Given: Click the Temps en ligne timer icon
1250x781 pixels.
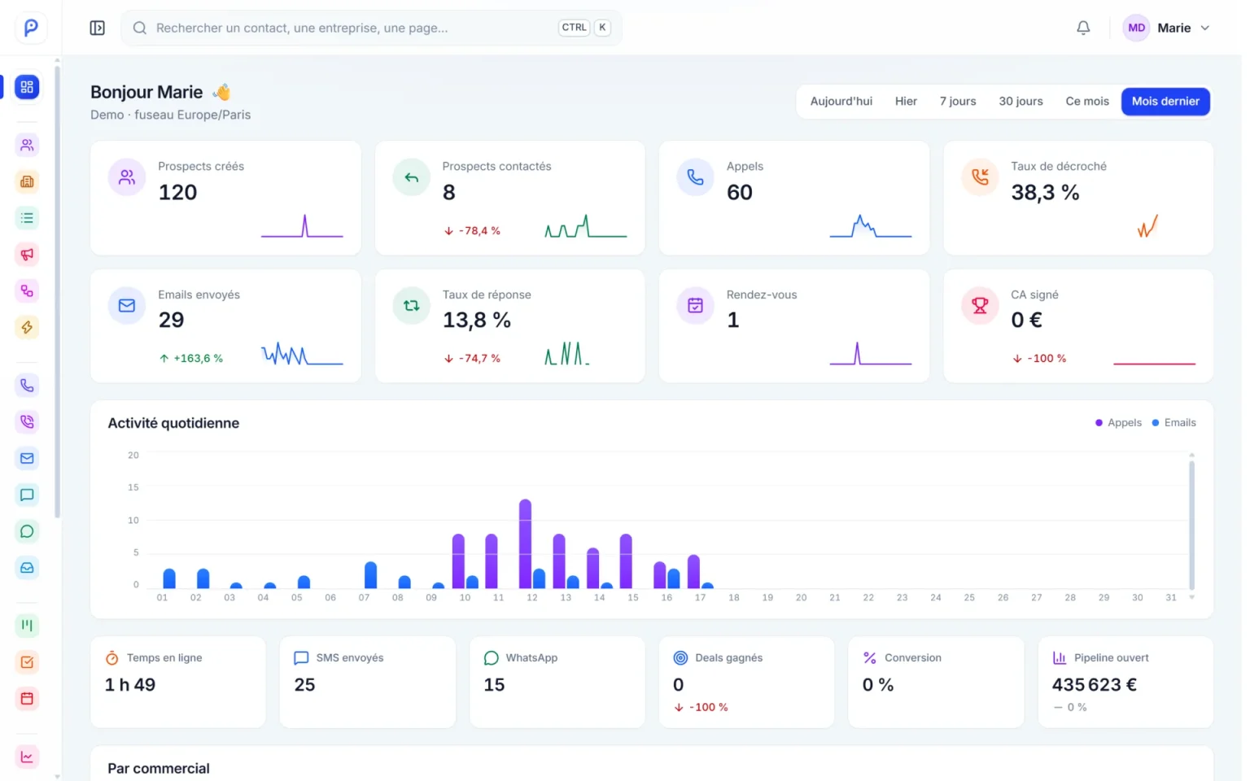Looking at the screenshot, I should pyautogui.click(x=112, y=658).
